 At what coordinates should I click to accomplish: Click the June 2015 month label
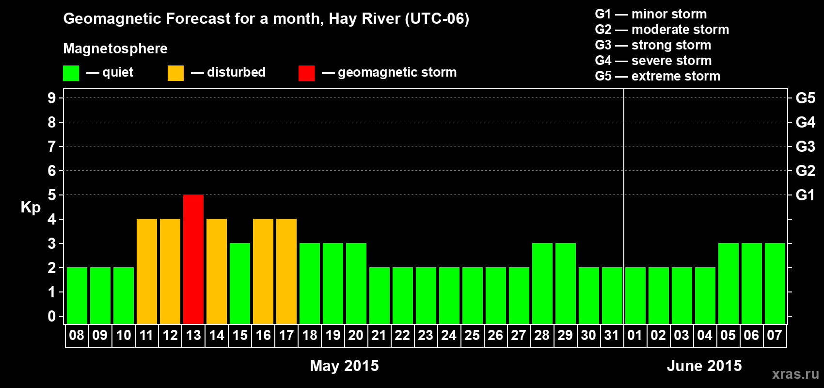pos(704,366)
